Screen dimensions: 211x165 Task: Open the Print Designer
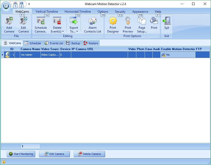(x=113, y=24)
